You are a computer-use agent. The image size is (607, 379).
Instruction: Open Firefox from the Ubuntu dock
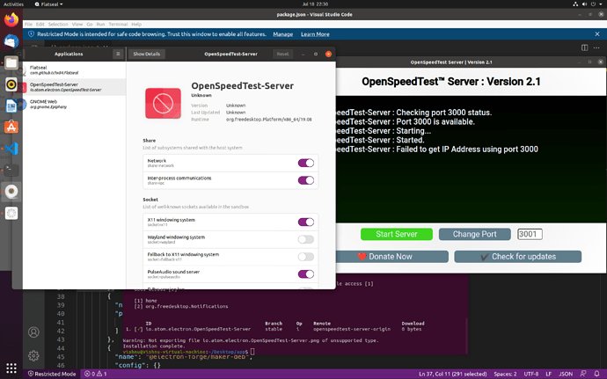[11, 19]
